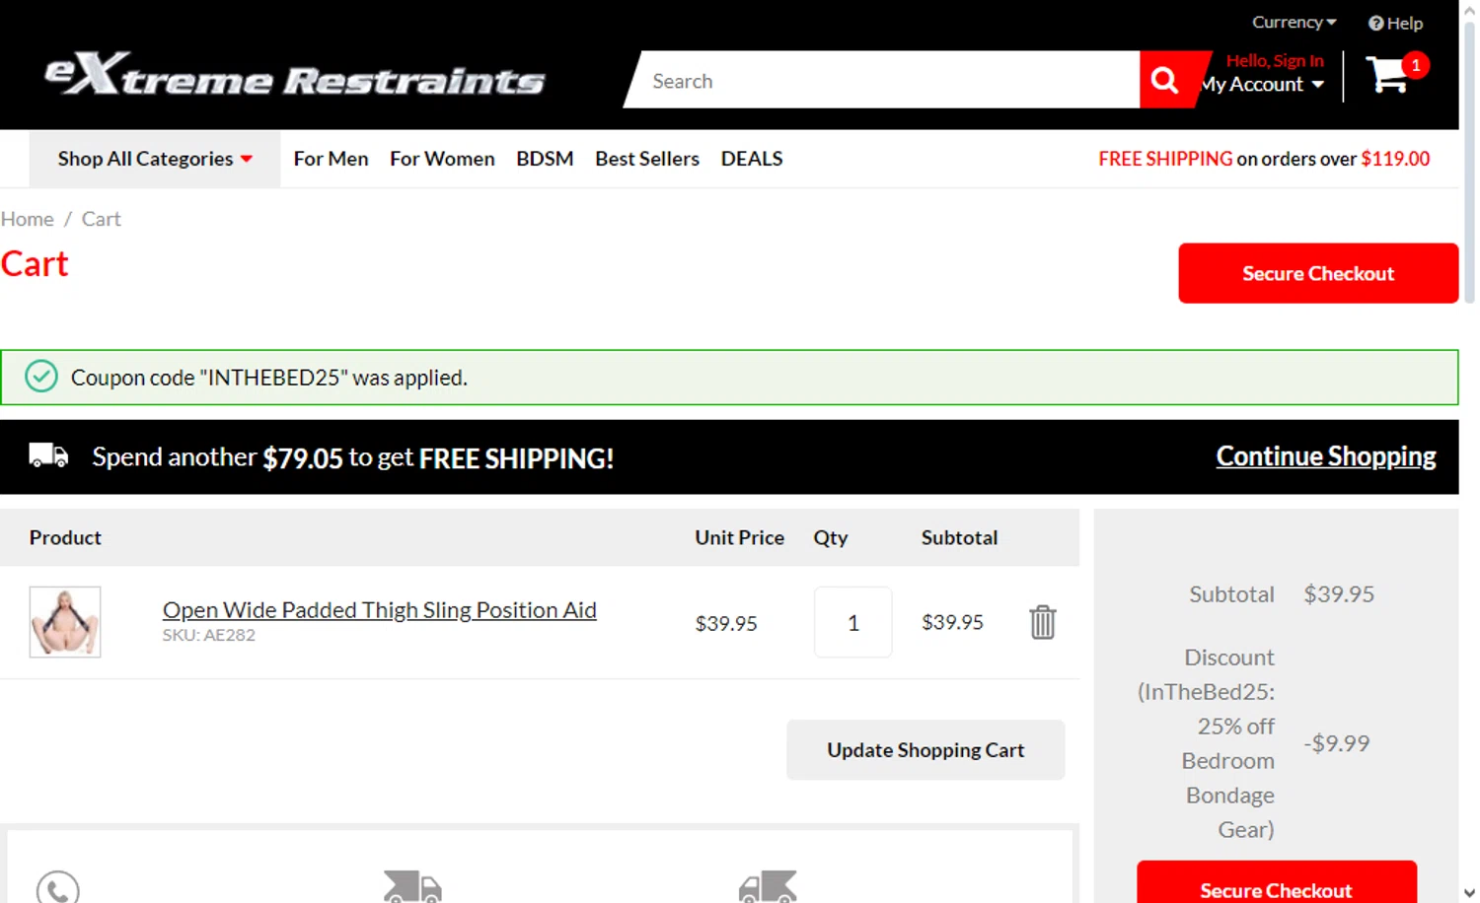This screenshot has width=1480, height=903.
Task: Click the -$9.99 discount amount
Action: tap(1337, 743)
